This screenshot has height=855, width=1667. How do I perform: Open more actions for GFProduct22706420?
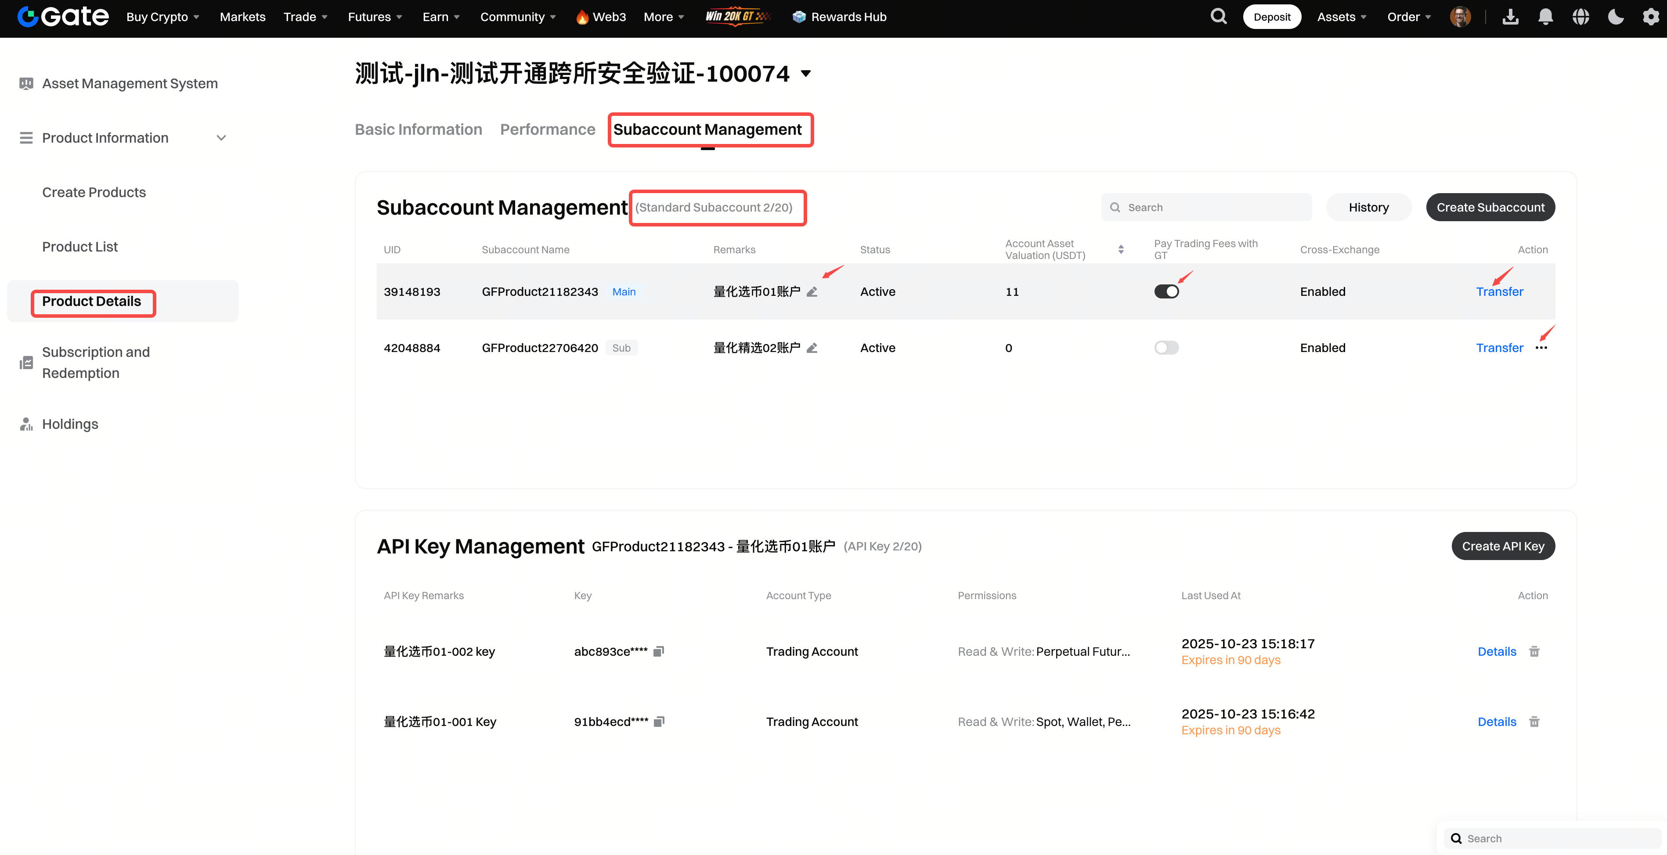click(1541, 348)
